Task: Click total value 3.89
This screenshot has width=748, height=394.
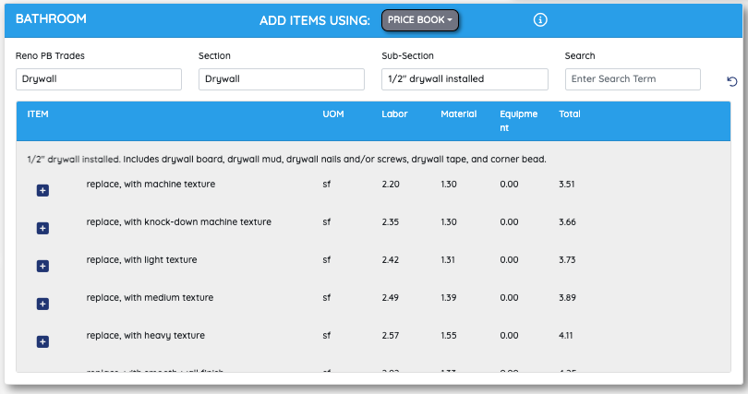Action: [x=567, y=298]
